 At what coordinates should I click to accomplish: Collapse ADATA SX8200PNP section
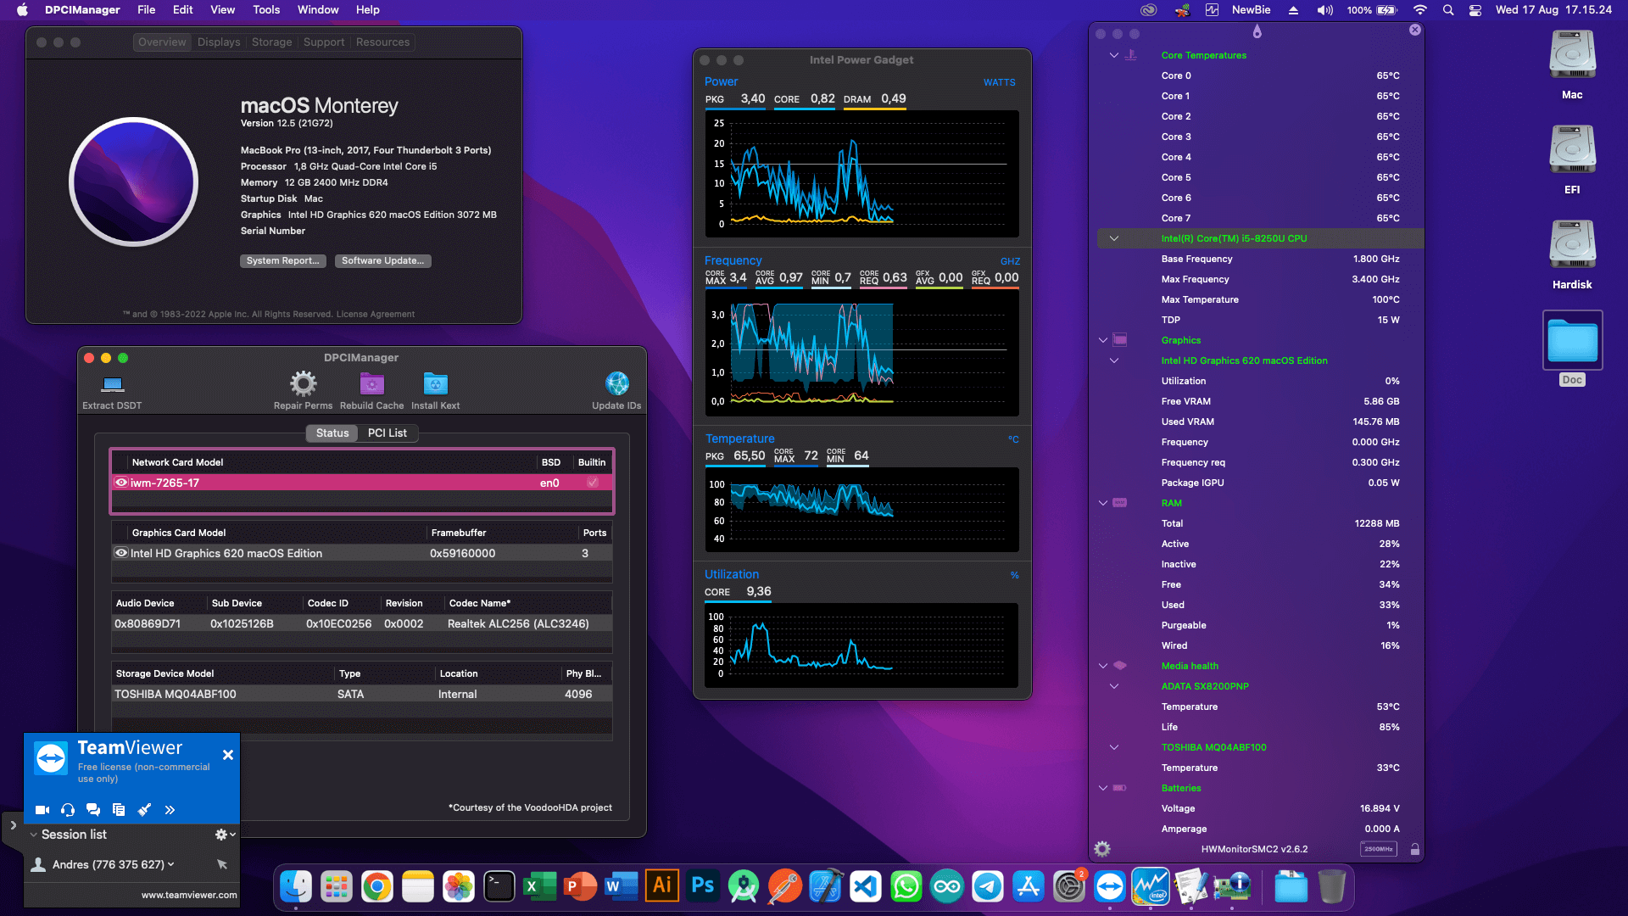[x=1114, y=686]
